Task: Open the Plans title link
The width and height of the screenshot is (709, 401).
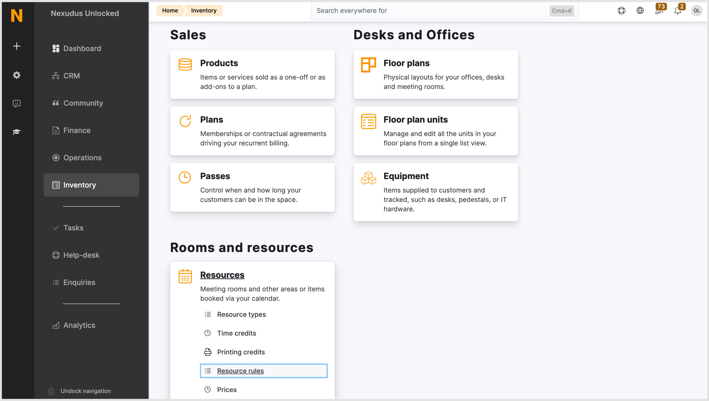Action: 212,120
